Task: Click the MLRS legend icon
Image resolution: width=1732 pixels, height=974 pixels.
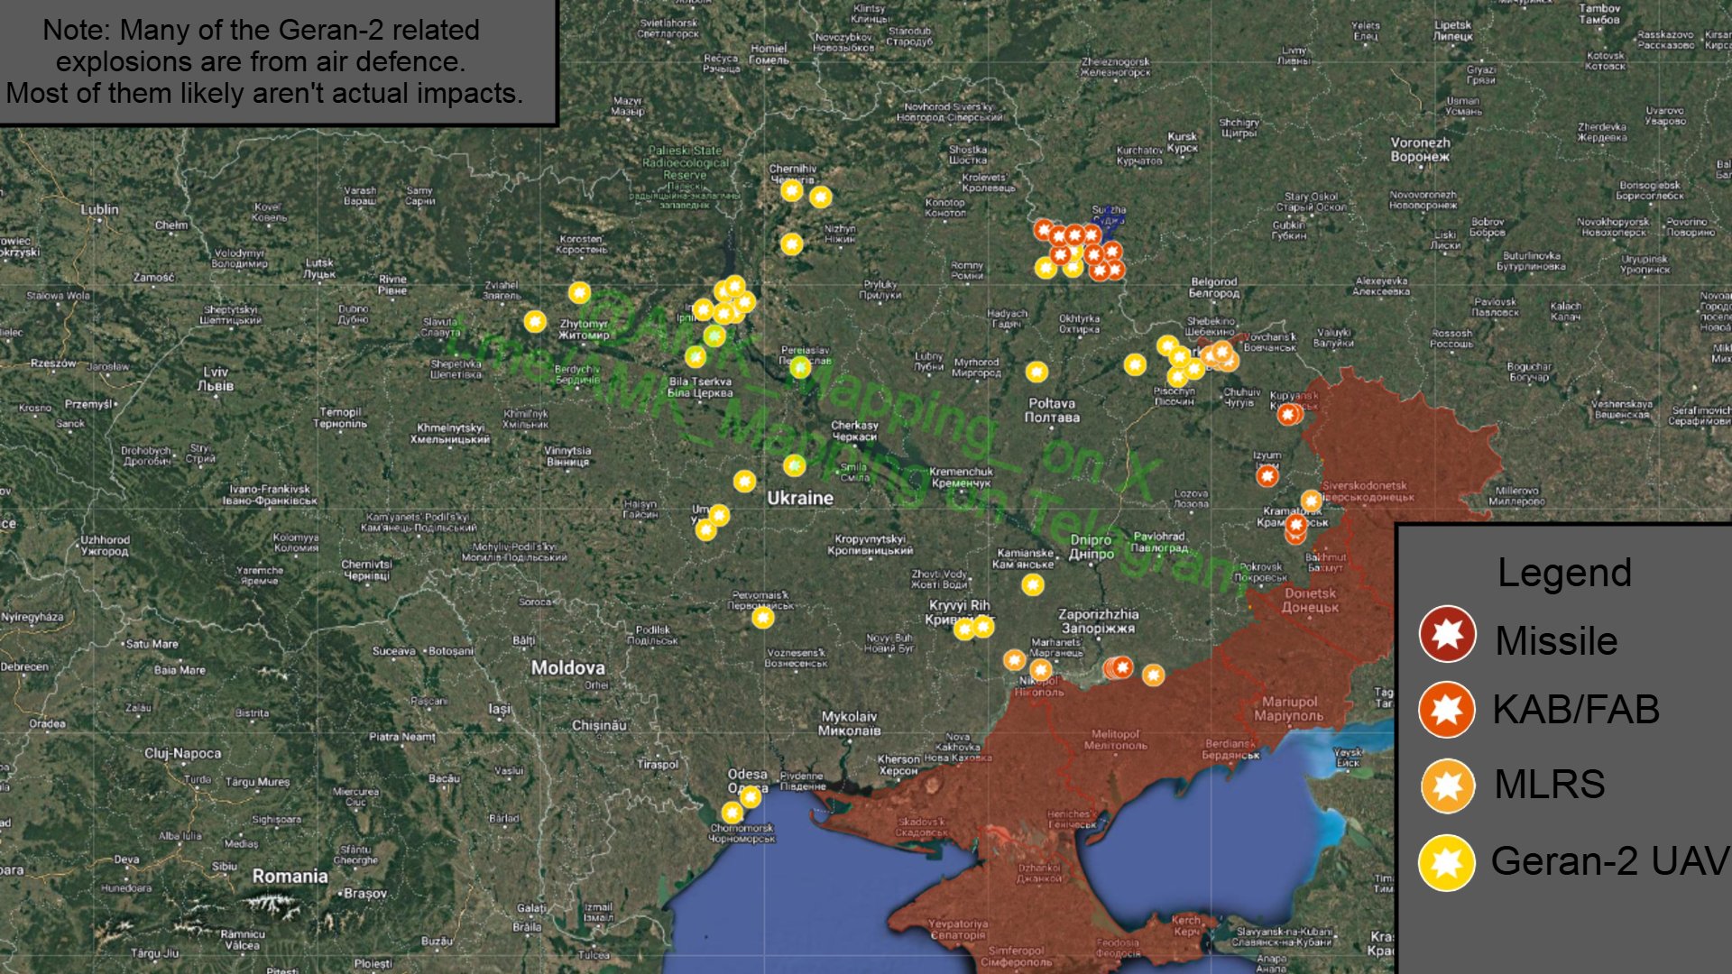Action: pyautogui.click(x=1447, y=786)
